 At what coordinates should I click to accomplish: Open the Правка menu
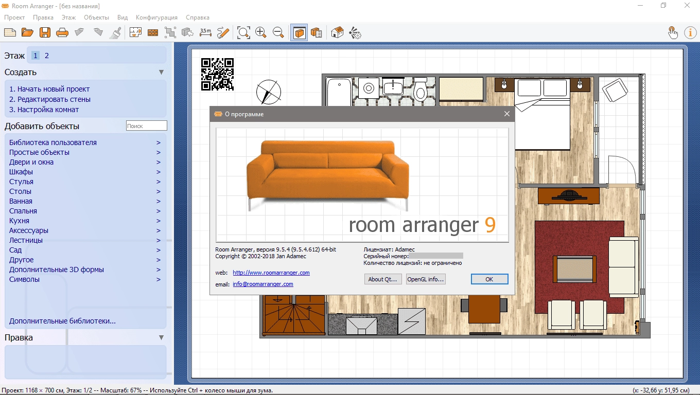43,17
